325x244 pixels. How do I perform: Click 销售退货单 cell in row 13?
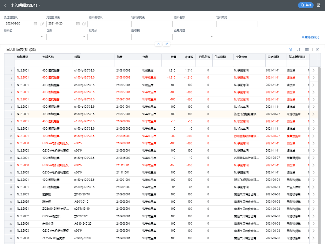(x=294, y=158)
